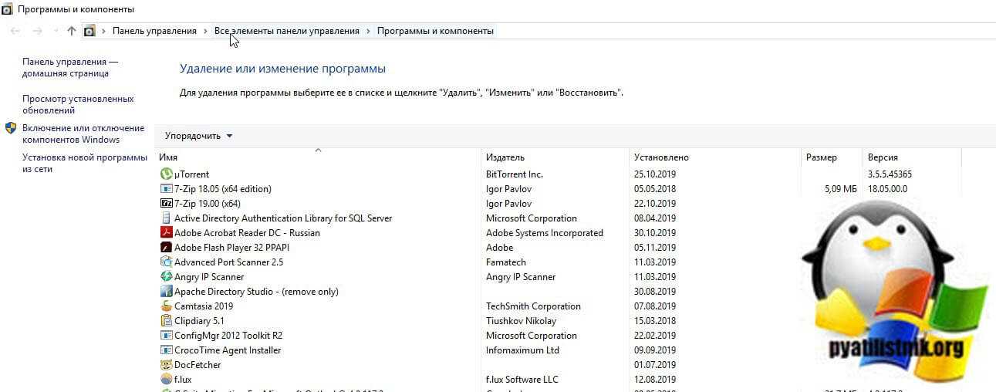Click the Adobe Flash Player 32 PPAPI icon
This screenshot has width=996, height=392.
point(166,248)
